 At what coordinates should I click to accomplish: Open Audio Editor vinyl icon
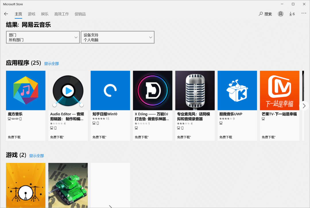click(x=68, y=90)
